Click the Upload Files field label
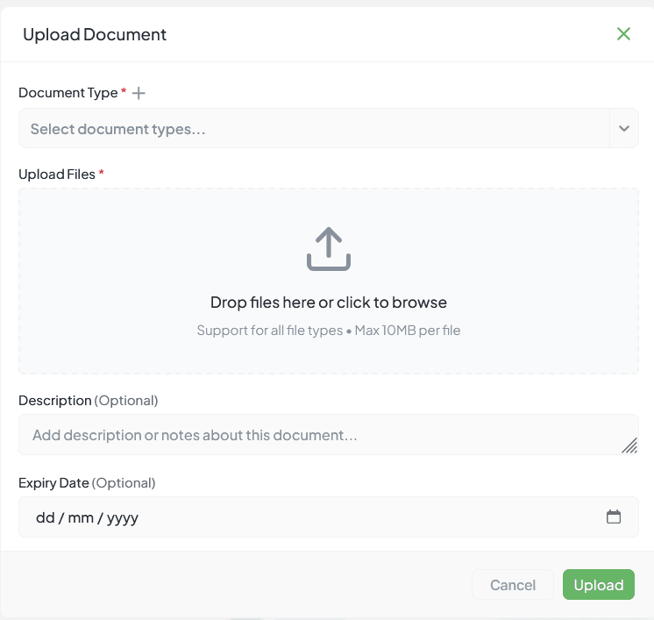Screen dimensions: 654x620 point(57,175)
